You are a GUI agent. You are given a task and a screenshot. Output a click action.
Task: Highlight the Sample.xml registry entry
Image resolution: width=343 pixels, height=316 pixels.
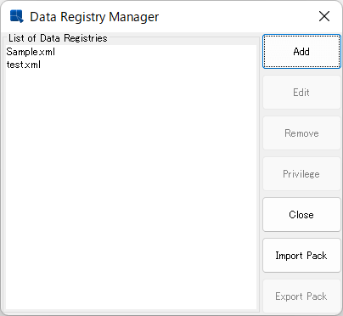[x=31, y=52]
